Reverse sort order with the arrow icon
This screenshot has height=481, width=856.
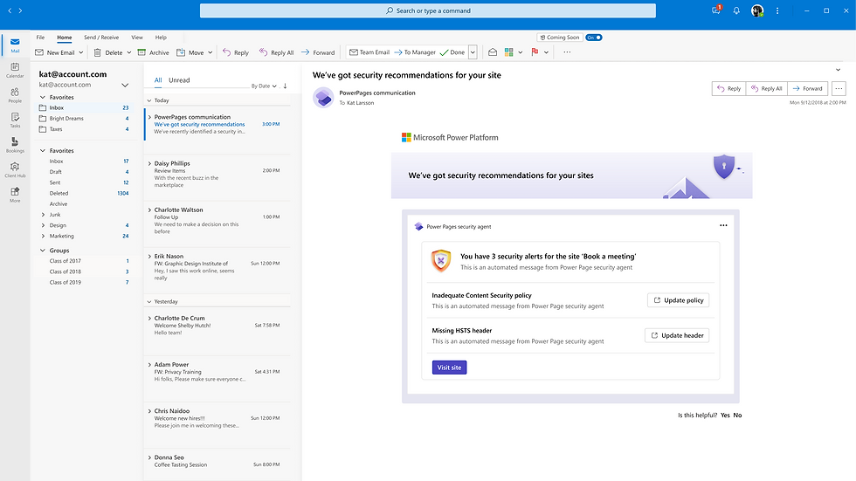285,86
